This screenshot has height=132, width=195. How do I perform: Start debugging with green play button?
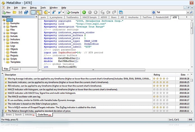pyautogui.click(x=84, y=12)
